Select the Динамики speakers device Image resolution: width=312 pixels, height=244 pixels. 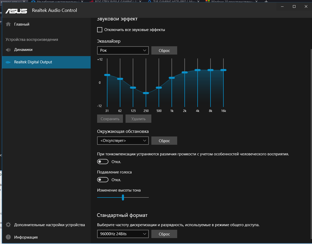click(x=46, y=50)
